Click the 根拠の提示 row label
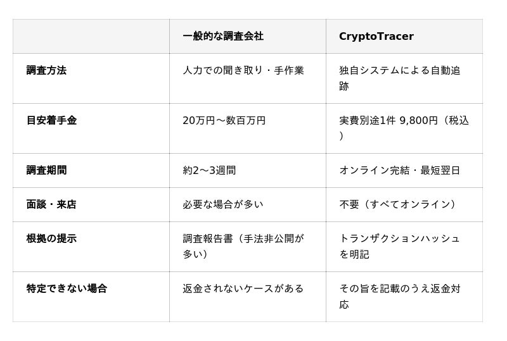Viewport: 507px width, 341px height. (51, 239)
